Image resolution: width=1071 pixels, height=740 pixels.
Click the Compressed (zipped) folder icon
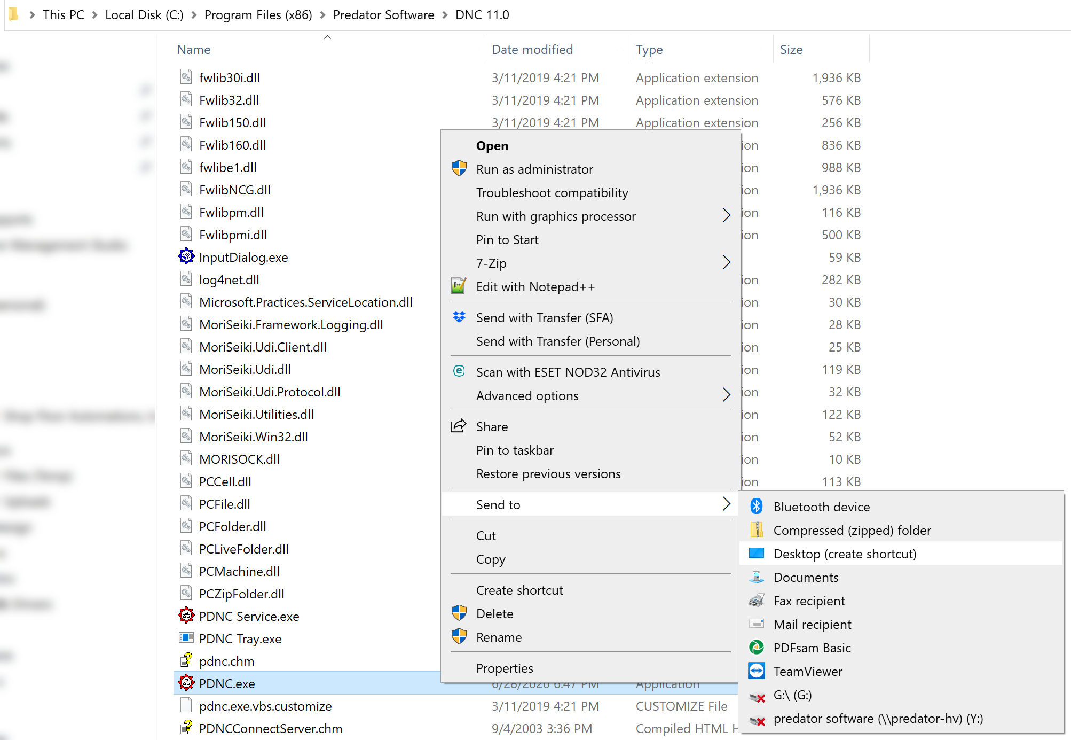[x=757, y=529]
